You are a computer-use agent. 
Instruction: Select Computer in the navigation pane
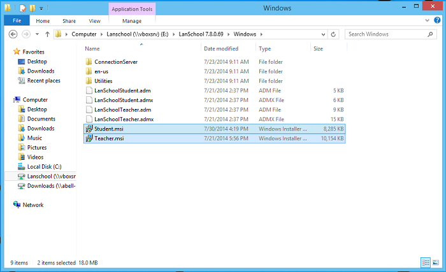click(x=35, y=99)
